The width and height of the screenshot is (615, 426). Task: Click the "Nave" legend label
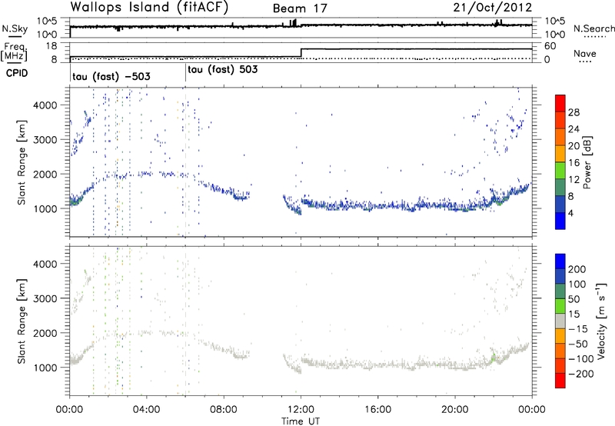coord(585,54)
